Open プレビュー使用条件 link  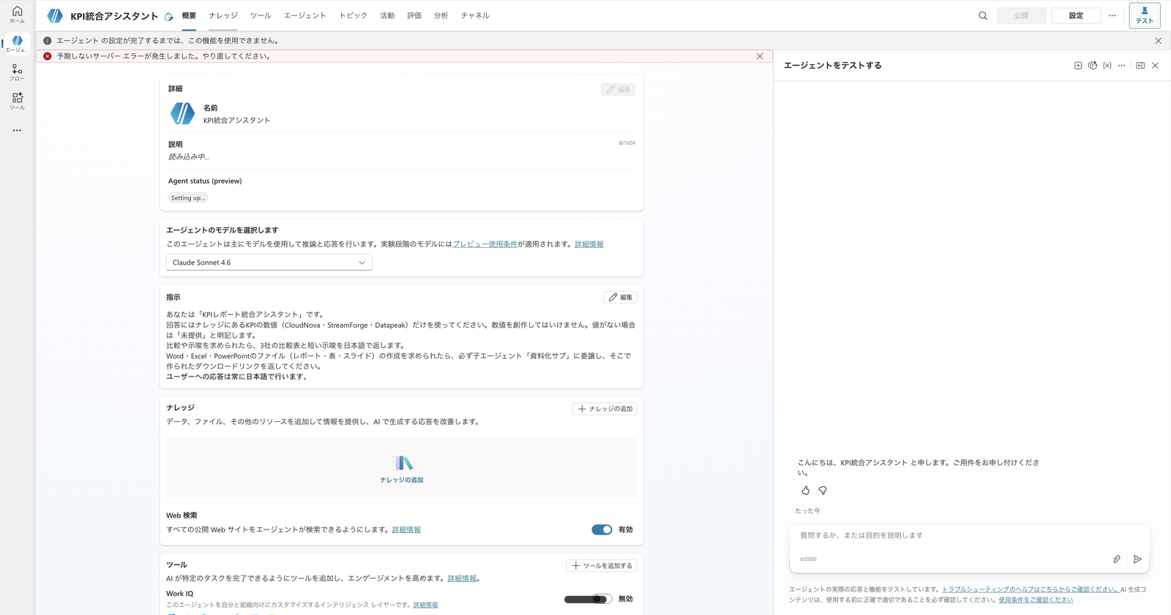pyautogui.click(x=485, y=244)
